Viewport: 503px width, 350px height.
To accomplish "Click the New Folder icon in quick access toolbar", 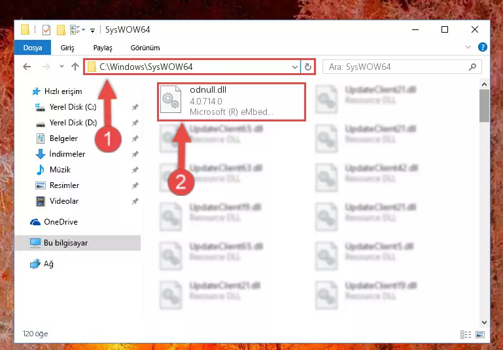I will [x=61, y=30].
